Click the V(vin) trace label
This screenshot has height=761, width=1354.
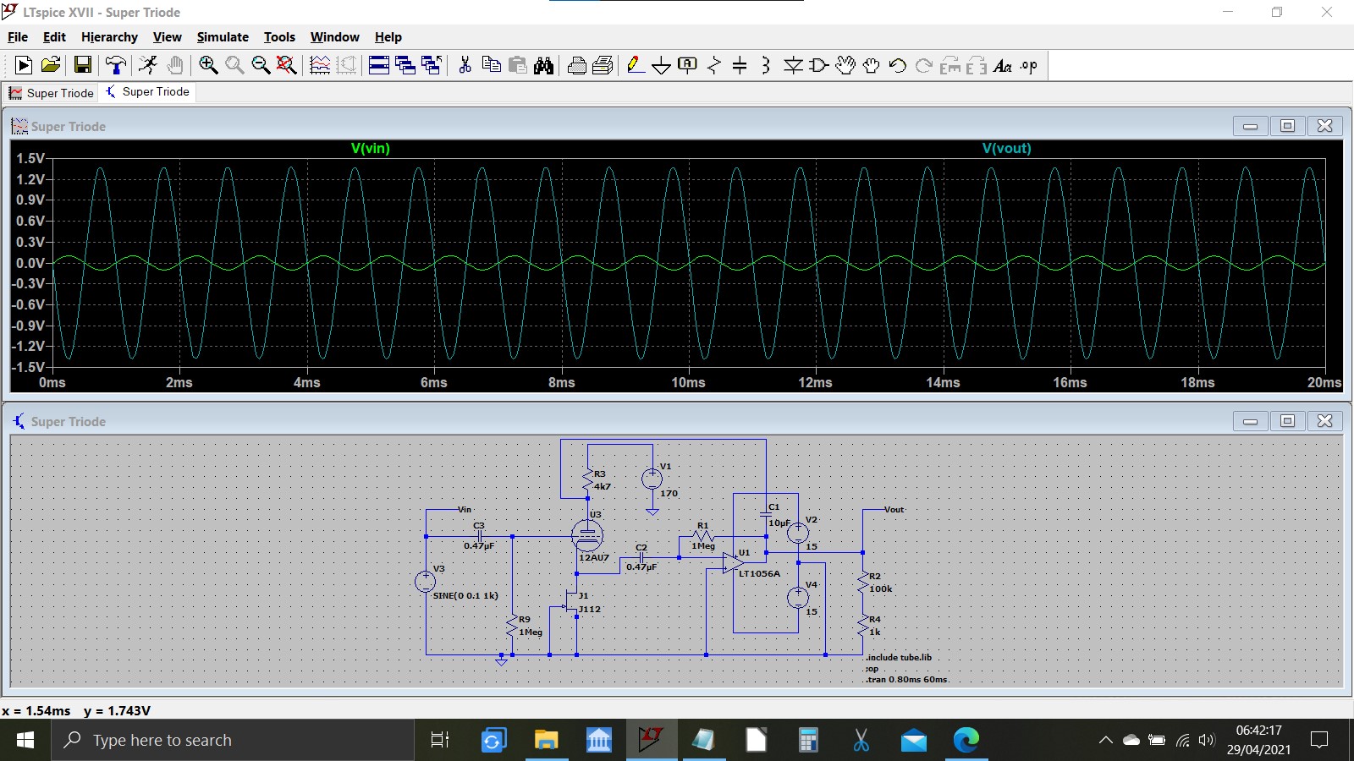click(371, 148)
